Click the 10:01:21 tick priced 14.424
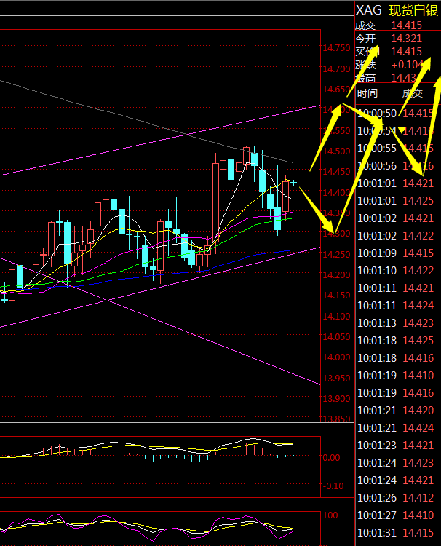This screenshot has height=546, width=441. point(395,427)
